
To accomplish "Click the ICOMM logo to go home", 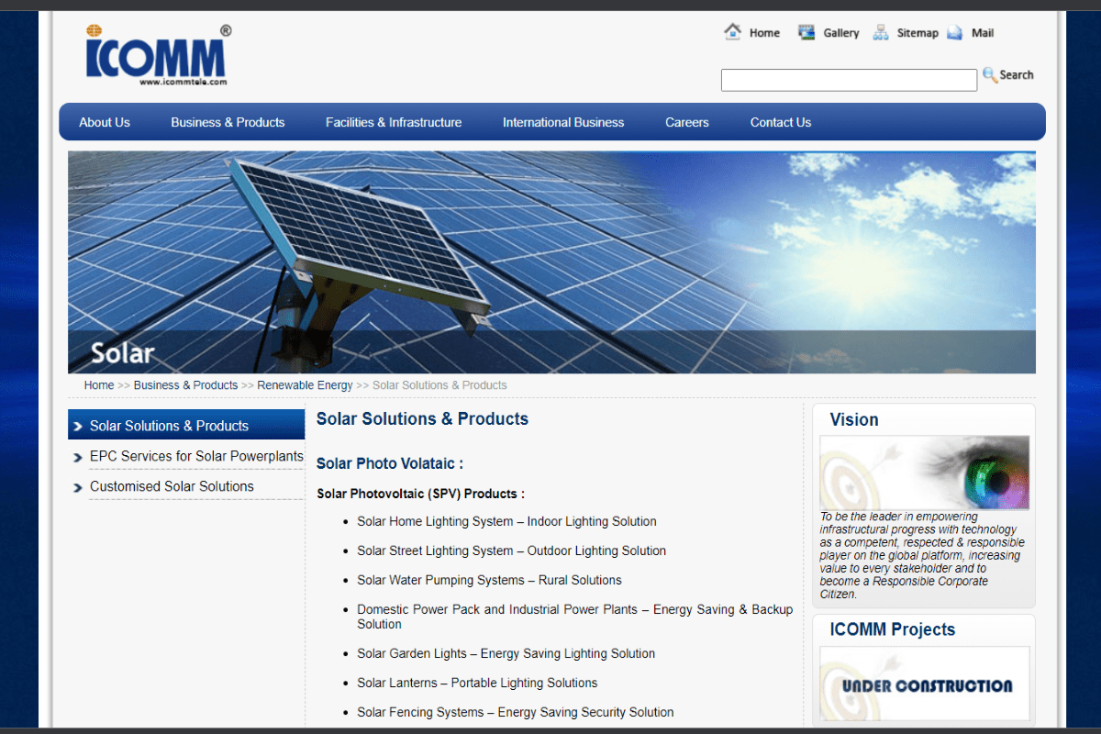I will pyautogui.click(x=156, y=53).
